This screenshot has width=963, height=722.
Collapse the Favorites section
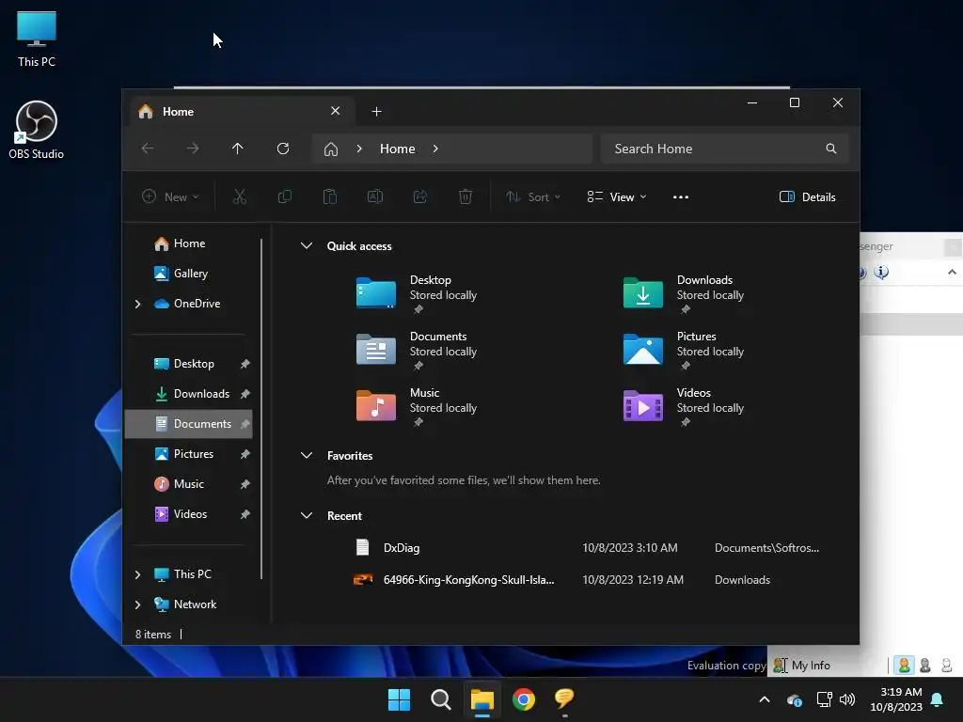306,456
